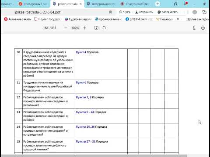The image size is (210, 157).
Task: Click the PDF zoom percentage field
Action: (75, 28)
